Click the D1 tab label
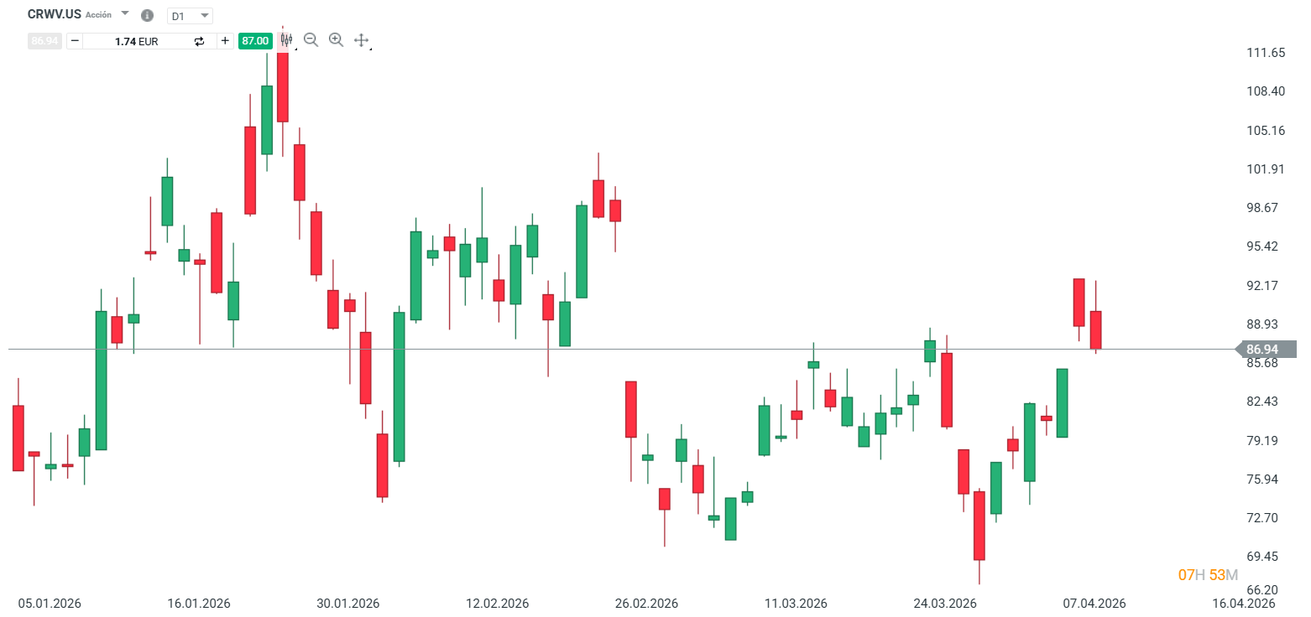The width and height of the screenshot is (1311, 617). click(179, 15)
